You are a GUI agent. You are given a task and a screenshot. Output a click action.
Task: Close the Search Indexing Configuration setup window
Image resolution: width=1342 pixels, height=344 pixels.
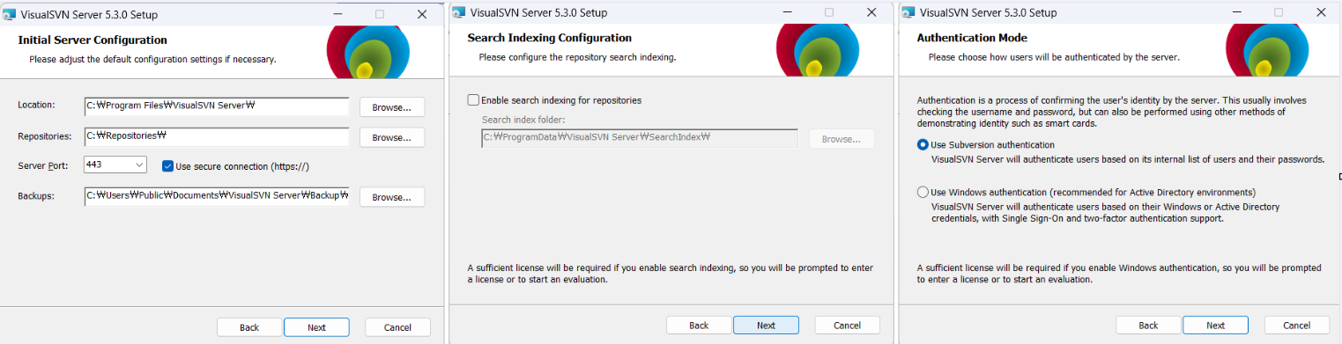[x=871, y=13]
